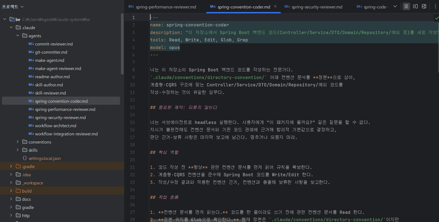Screen dimensions: 439x222
Task: Close the spring-convention-coder.md tab
Action: (275, 6)
